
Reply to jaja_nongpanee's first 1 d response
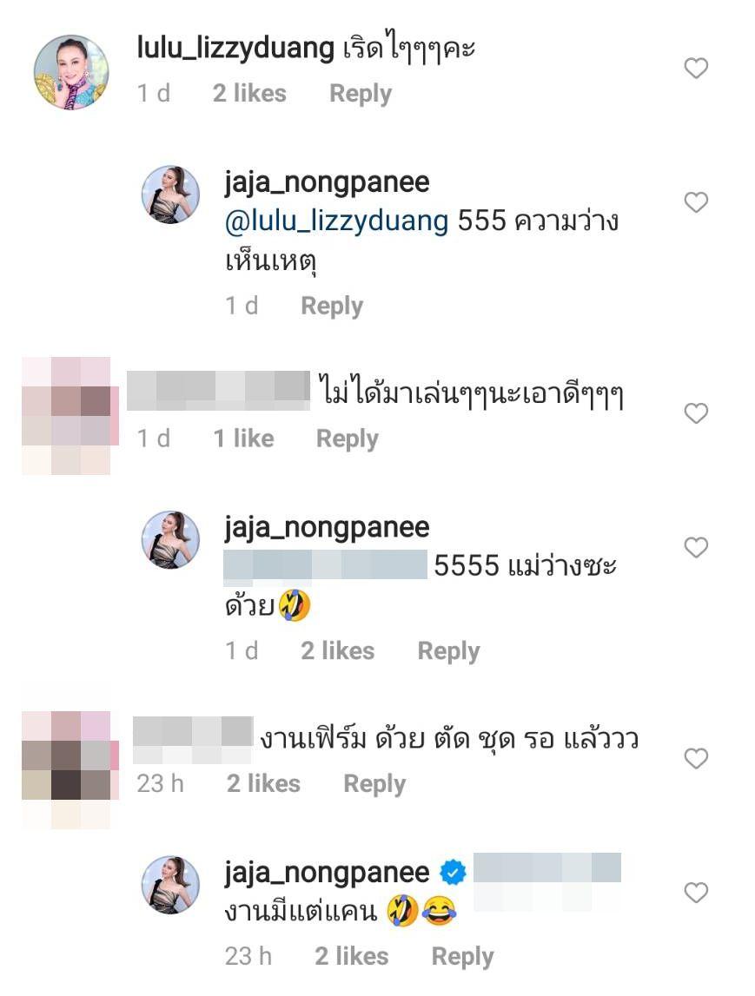tap(332, 307)
